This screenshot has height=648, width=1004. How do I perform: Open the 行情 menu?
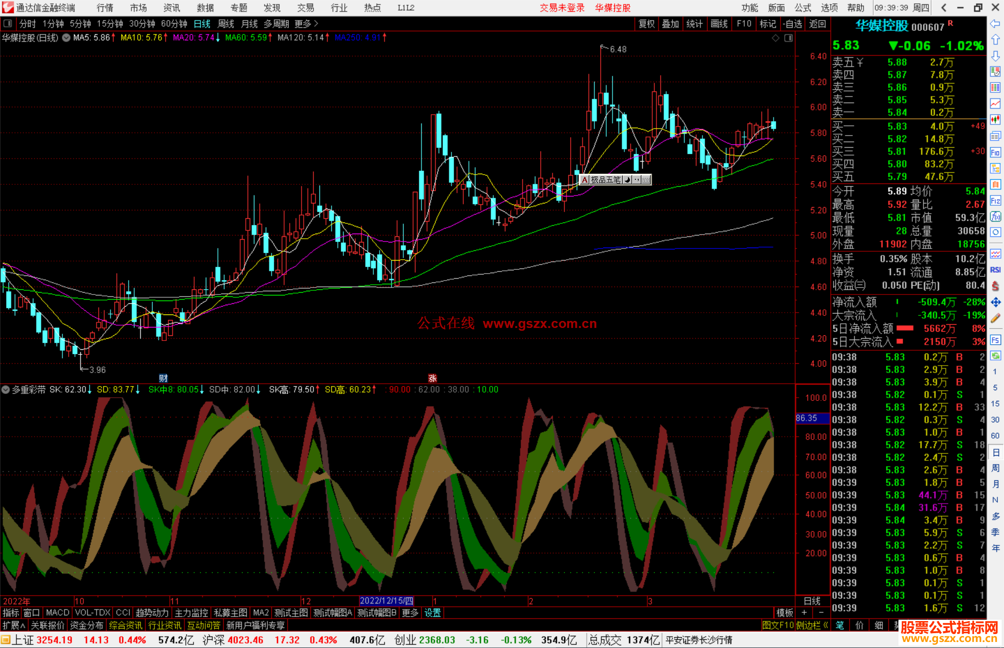click(x=105, y=8)
